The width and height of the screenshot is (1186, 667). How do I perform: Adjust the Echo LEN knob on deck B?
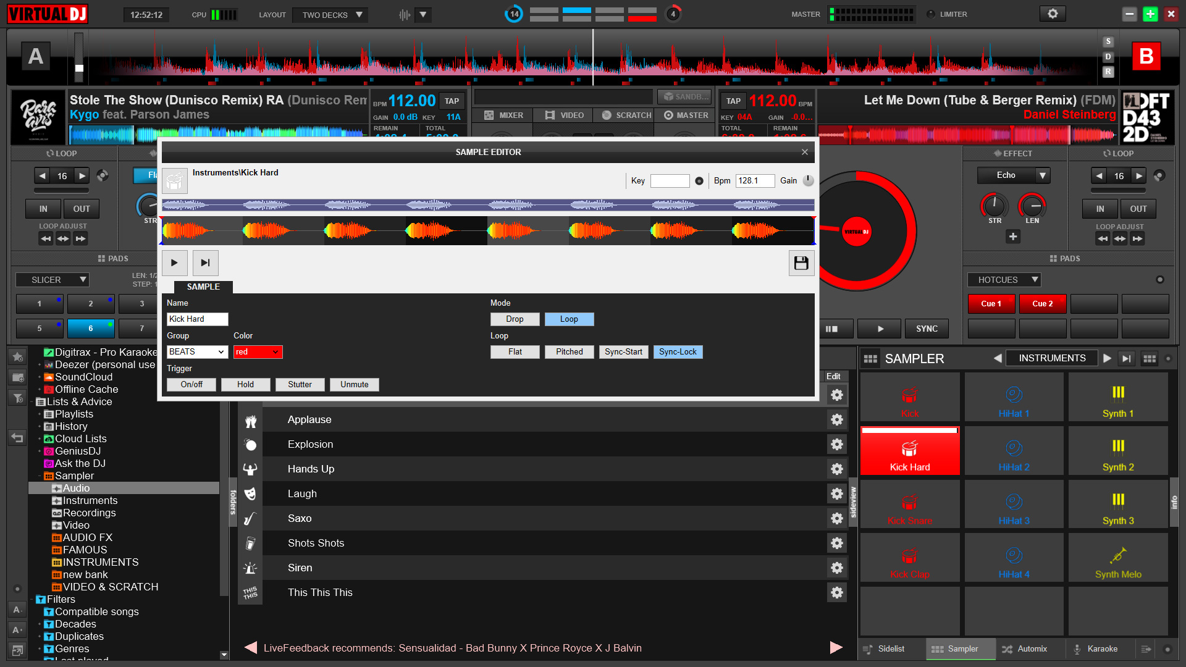tap(1032, 204)
